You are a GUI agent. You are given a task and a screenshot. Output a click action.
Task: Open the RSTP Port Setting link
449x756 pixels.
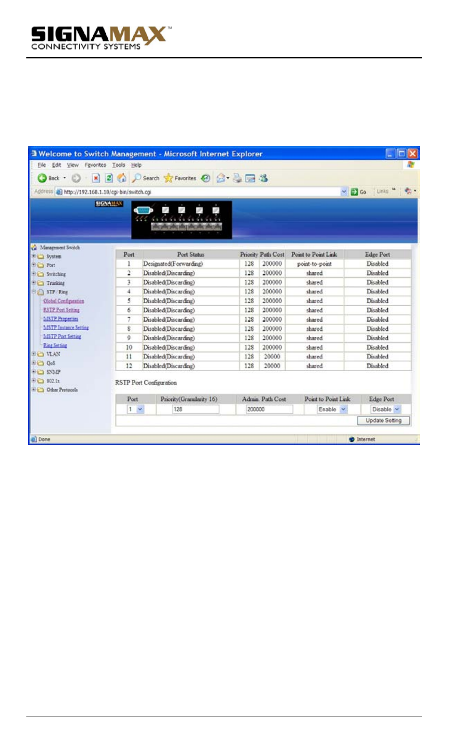click(61, 310)
